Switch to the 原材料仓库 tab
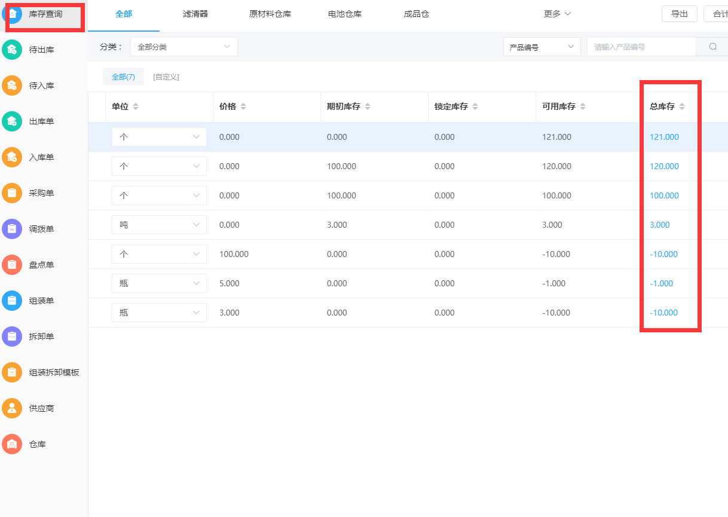 [270, 14]
